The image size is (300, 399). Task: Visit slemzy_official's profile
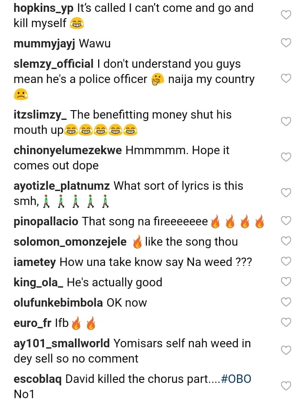click(x=53, y=64)
